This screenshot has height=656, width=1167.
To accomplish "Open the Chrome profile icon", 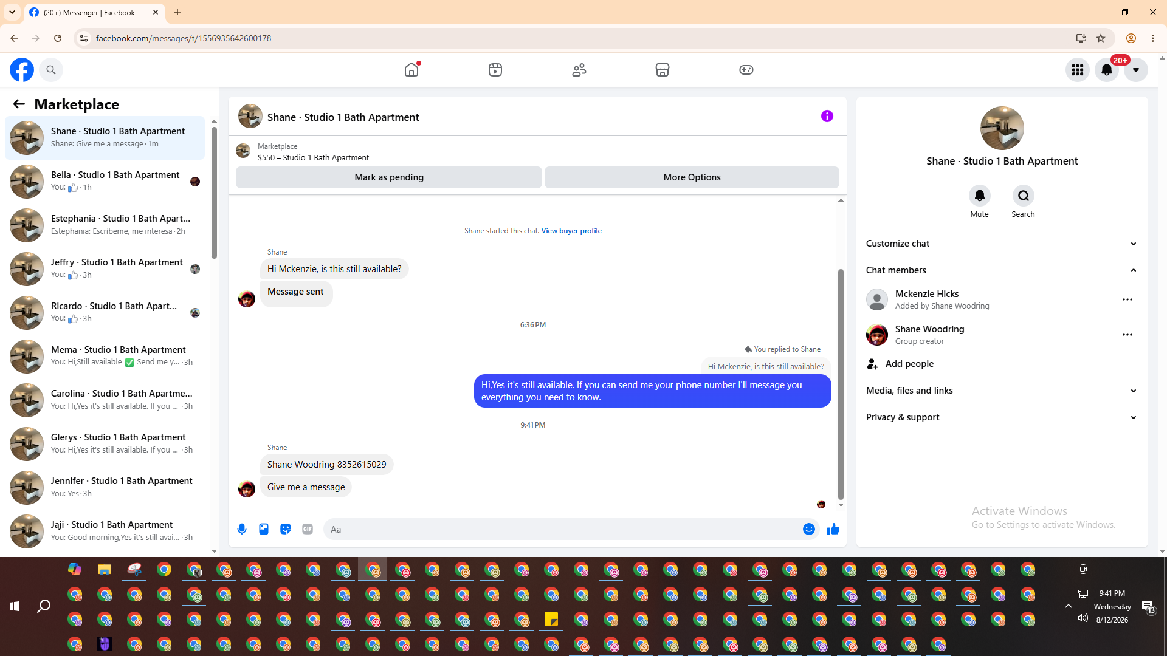I will point(1131,38).
